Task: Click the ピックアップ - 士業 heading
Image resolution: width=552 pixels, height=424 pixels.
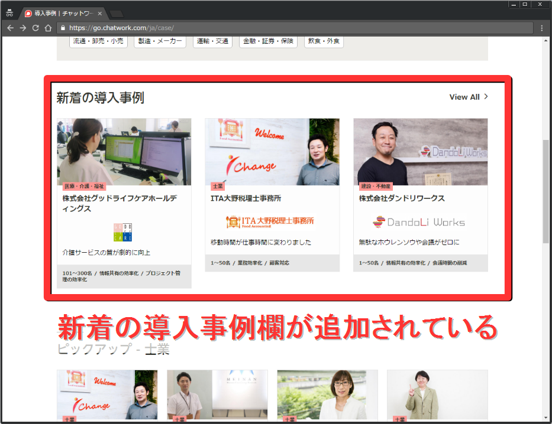Action: click(x=114, y=349)
